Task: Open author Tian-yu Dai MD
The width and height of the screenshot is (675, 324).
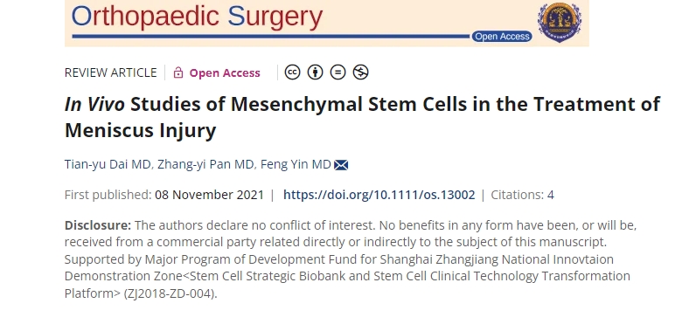Action: tap(108, 164)
